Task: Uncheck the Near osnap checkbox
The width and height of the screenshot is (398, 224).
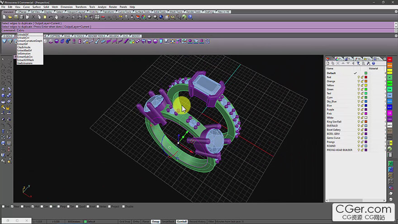Action: pos(12,206)
